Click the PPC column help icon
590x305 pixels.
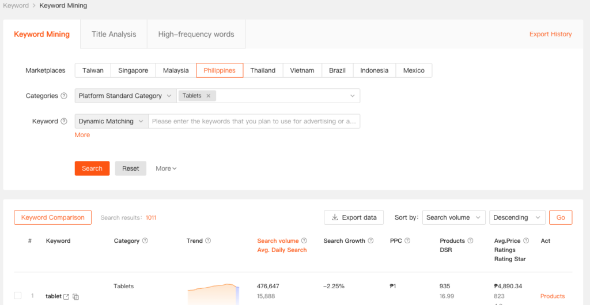coord(407,241)
